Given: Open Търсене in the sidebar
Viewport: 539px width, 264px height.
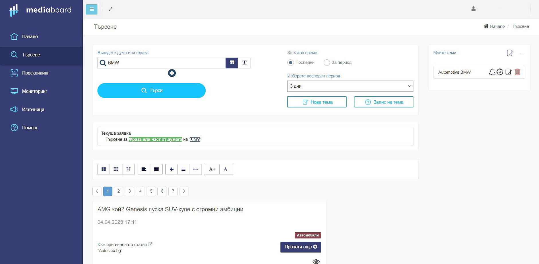Looking at the screenshot, I should [41, 55].
